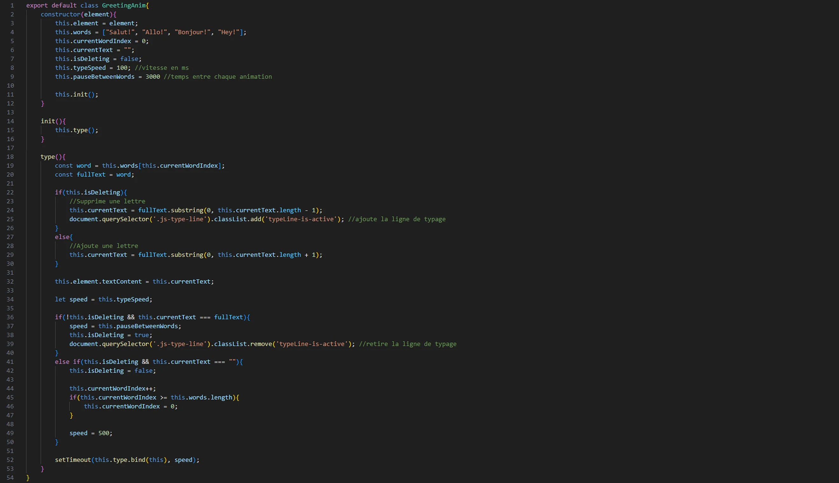
Task: Place cursor on GreetingAnim class name
Action: [x=124, y=5]
